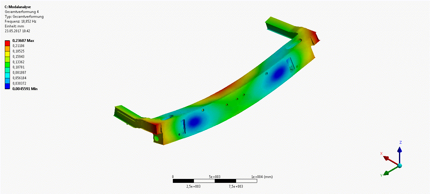Image resolution: width=430 pixels, height=194 pixels.
Task: Click the 0,10781 legend value
Action: (19, 67)
